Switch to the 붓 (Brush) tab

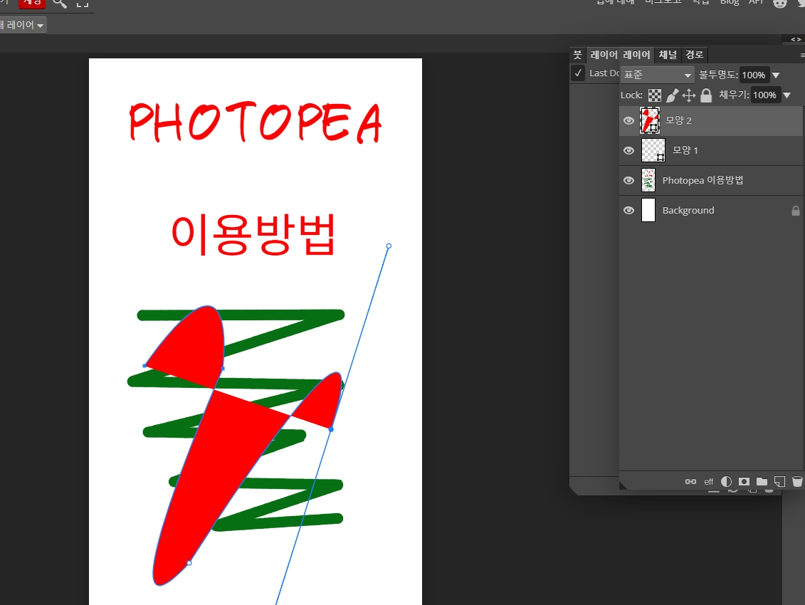pos(577,54)
